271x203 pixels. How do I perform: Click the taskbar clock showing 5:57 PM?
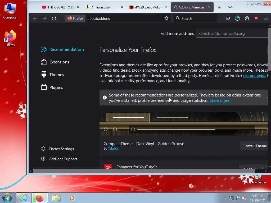coord(258,198)
